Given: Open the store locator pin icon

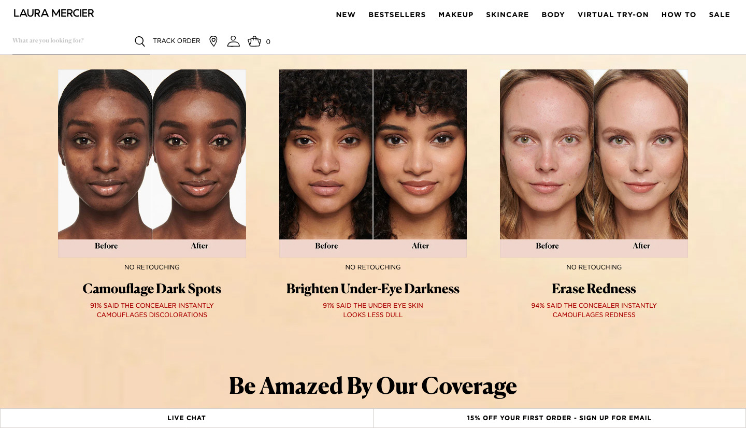Looking at the screenshot, I should [213, 41].
